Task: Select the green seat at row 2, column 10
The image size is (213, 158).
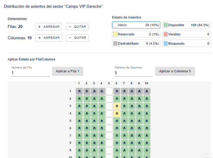Action: pyautogui.click(x=147, y=99)
